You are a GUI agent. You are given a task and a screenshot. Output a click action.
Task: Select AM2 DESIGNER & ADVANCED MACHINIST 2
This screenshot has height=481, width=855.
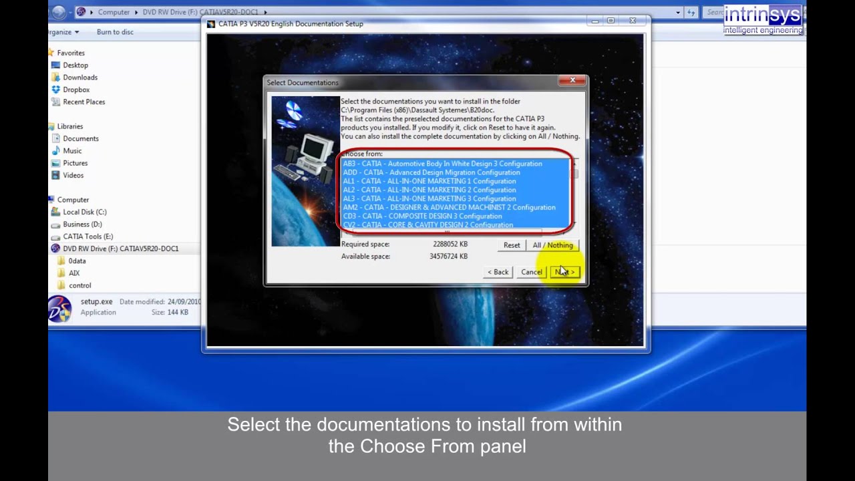click(456, 207)
